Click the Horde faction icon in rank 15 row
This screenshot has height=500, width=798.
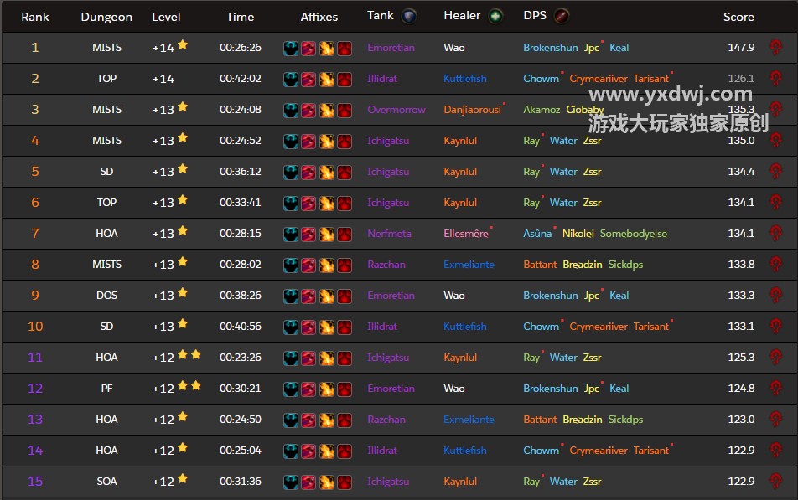tap(776, 482)
